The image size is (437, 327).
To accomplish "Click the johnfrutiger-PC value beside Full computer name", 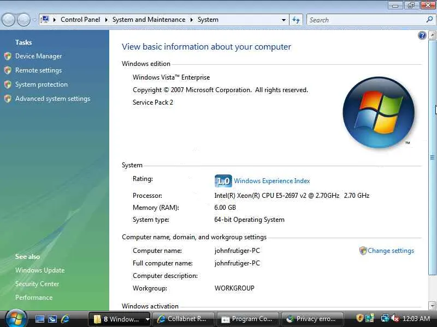I will 237,263.
